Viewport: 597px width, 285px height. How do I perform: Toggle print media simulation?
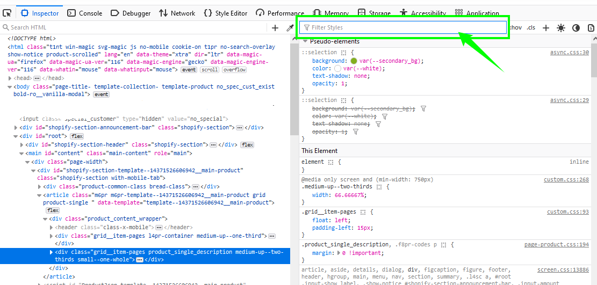[x=591, y=28]
